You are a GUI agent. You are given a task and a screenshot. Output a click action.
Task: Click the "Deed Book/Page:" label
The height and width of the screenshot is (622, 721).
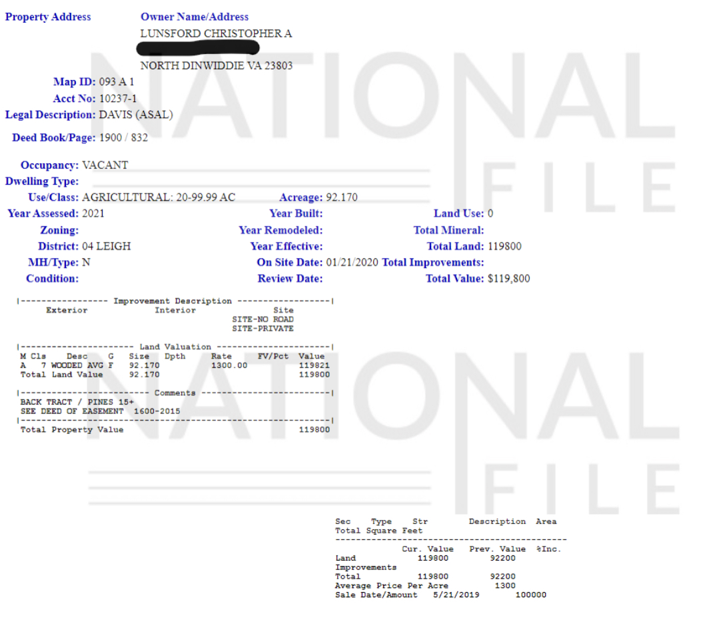54,137
